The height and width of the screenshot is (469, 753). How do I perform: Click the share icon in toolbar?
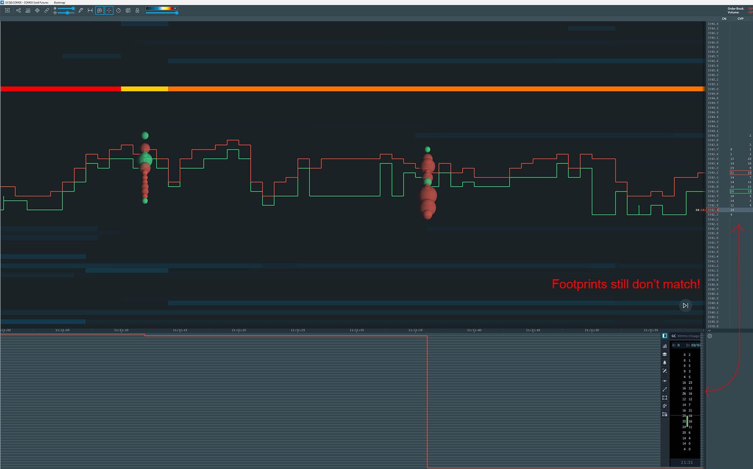click(x=18, y=10)
